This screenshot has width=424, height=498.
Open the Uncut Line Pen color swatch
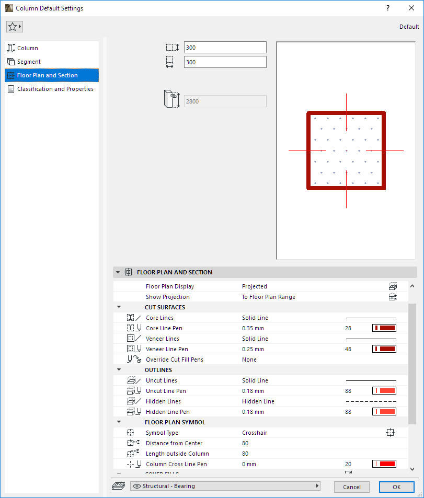click(384, 391)
